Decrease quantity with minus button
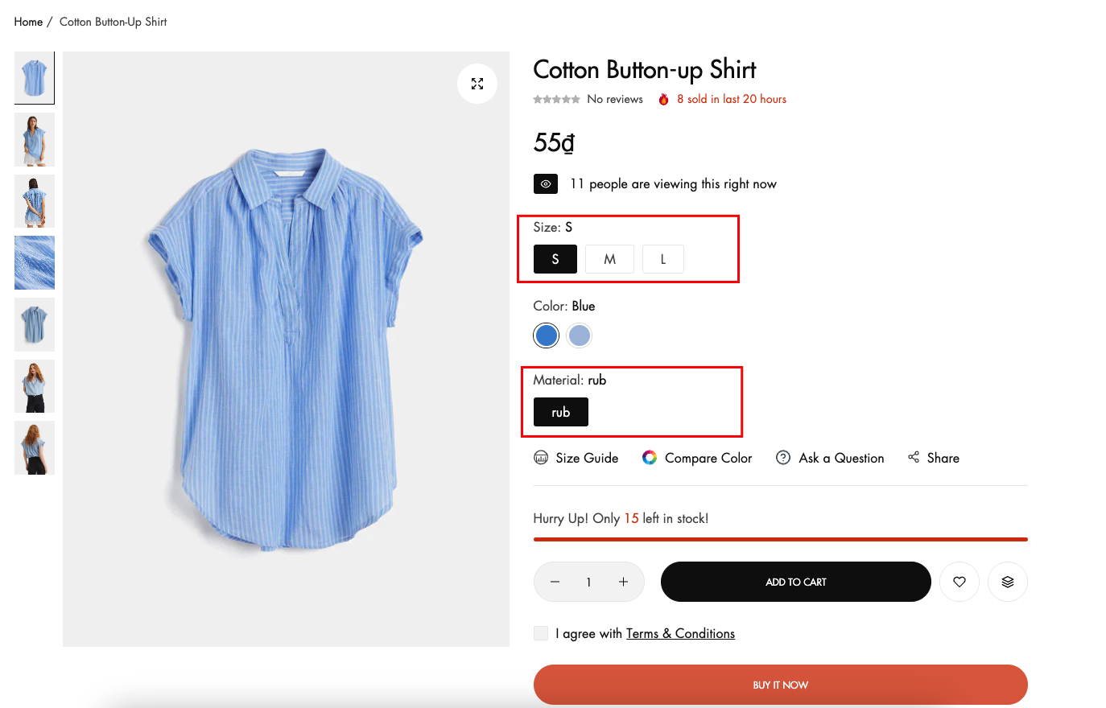The width and height of the screenshot is (1106, 708). click(555, 582)
